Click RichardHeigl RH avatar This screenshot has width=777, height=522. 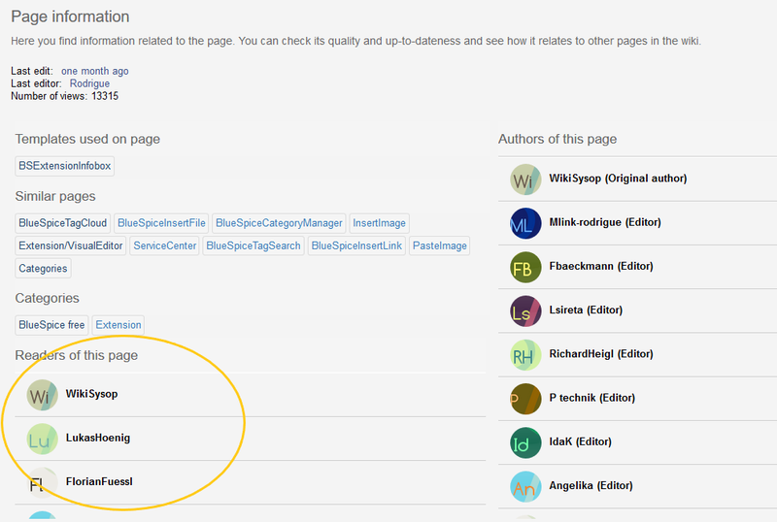tap(525, 355)
